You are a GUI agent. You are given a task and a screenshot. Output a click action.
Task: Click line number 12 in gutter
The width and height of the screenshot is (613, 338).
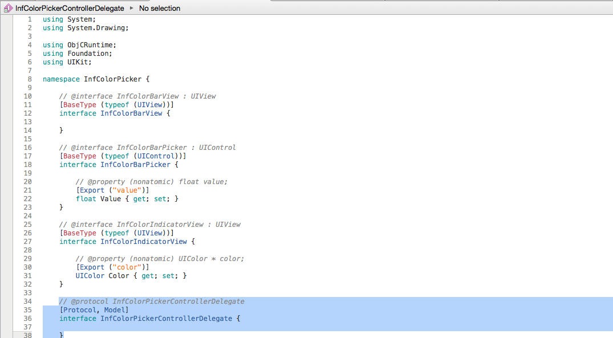tap(28, 113)
